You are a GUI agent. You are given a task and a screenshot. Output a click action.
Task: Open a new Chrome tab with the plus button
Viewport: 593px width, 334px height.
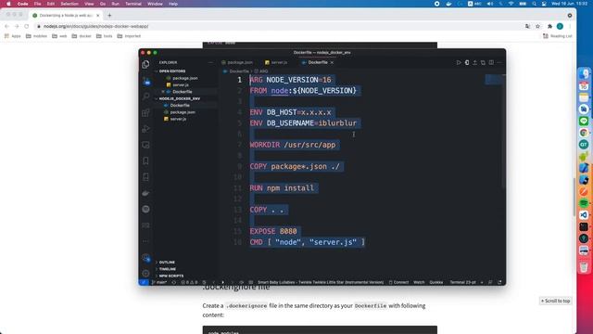(x=109, y=16)
